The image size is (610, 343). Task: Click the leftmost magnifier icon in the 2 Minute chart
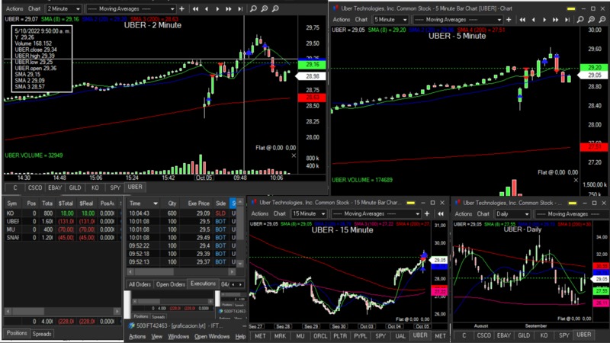(x=254, y=8)
